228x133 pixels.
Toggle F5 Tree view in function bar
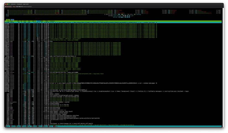tap(30, 126)
